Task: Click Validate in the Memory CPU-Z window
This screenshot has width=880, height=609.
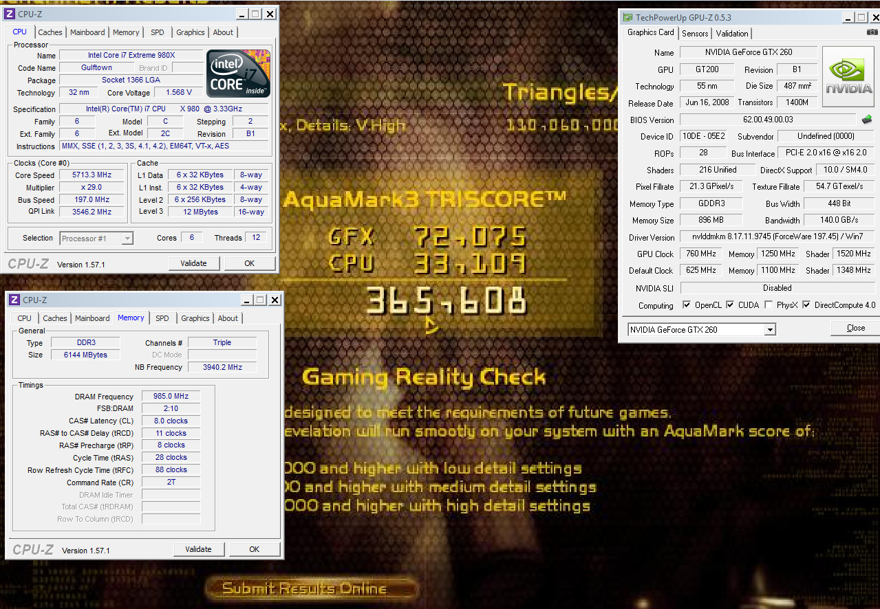Action: coord(198,549)
